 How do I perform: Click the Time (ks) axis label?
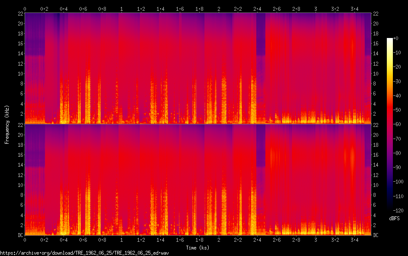tap(198, 248)
